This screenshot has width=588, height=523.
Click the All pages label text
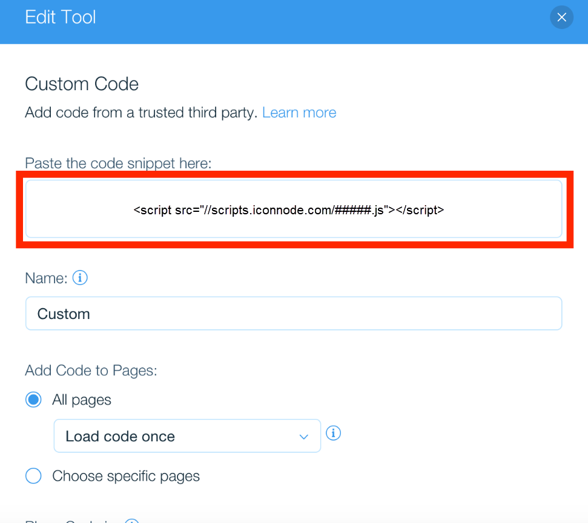click(81, 400)
